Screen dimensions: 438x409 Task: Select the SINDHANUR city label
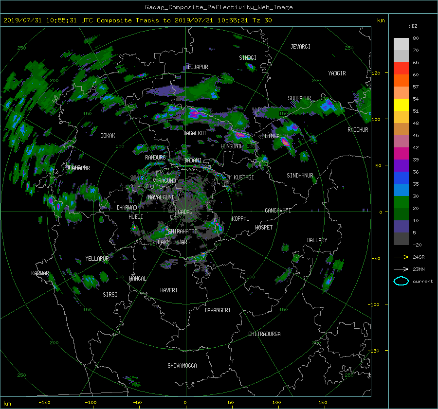pos(300,176)
